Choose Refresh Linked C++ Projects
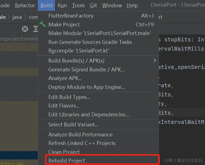205x165 pixels. [98, 143]
